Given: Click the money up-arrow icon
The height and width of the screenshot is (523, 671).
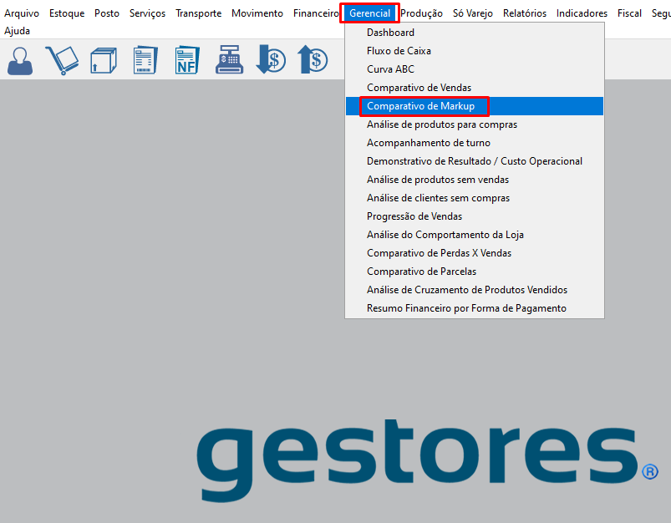Looking at the screenshot, I should pyautogui.click(x=313, y=61).
